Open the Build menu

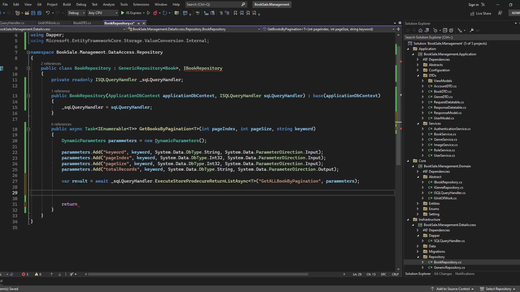point(67,4)
